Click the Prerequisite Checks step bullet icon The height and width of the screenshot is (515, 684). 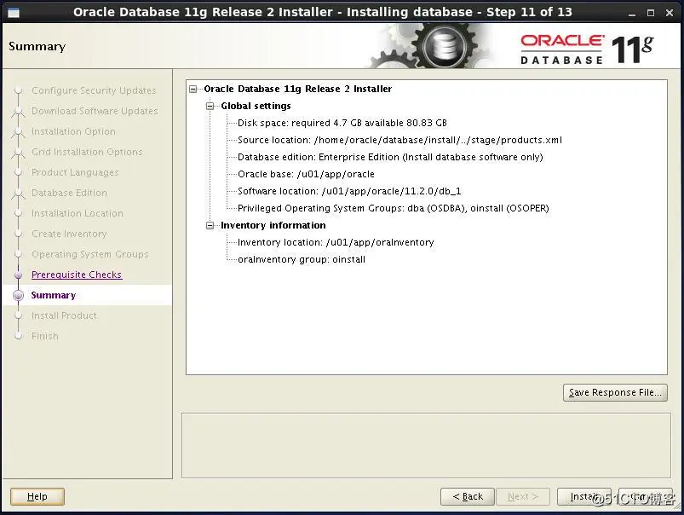[x=19, y=275]
